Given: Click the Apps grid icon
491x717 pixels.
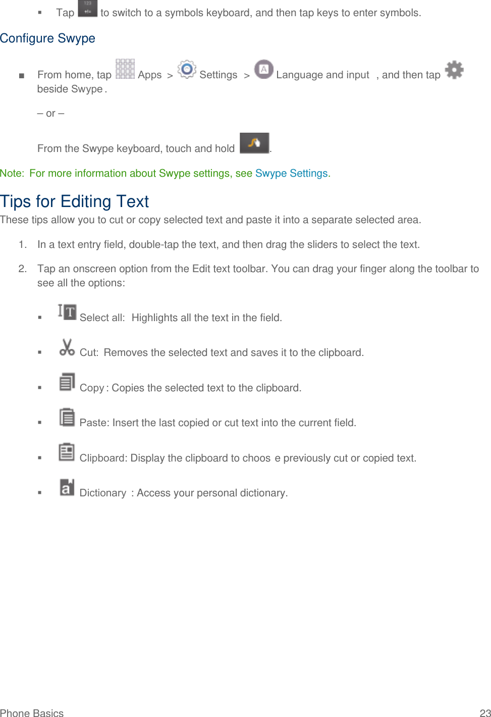Looking at the screenshot, I should (x=125, y=69).
